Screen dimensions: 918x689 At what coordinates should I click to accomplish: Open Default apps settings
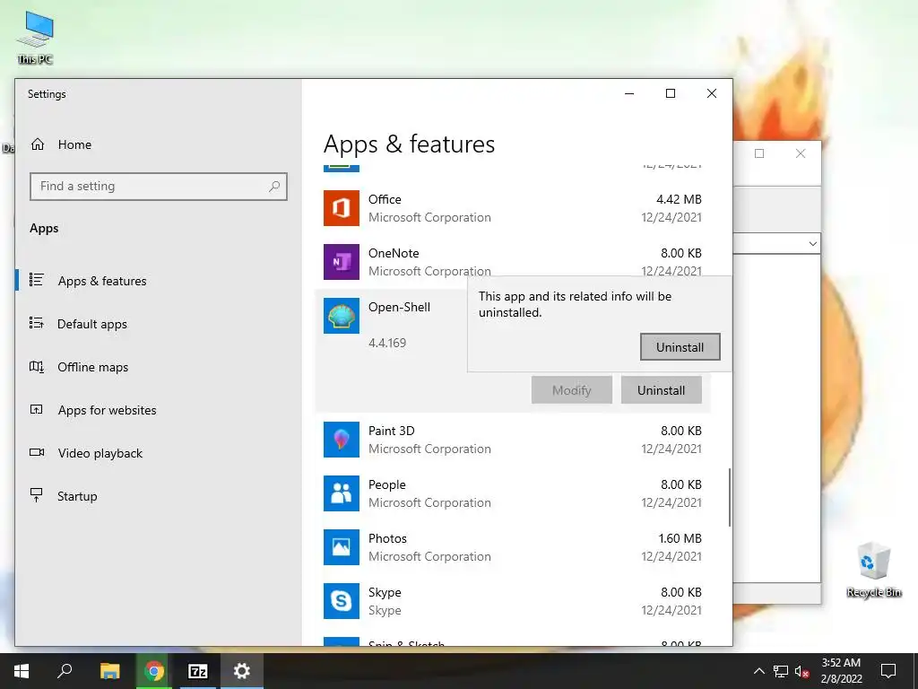click(x=92, y=324)
